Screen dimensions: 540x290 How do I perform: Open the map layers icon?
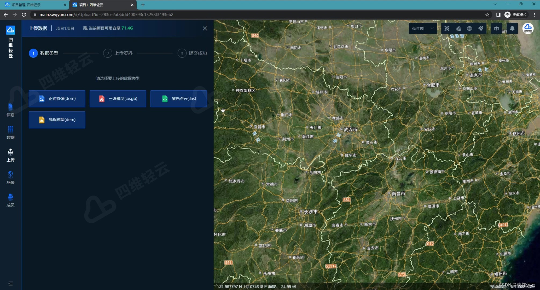(x=496, y=28)
